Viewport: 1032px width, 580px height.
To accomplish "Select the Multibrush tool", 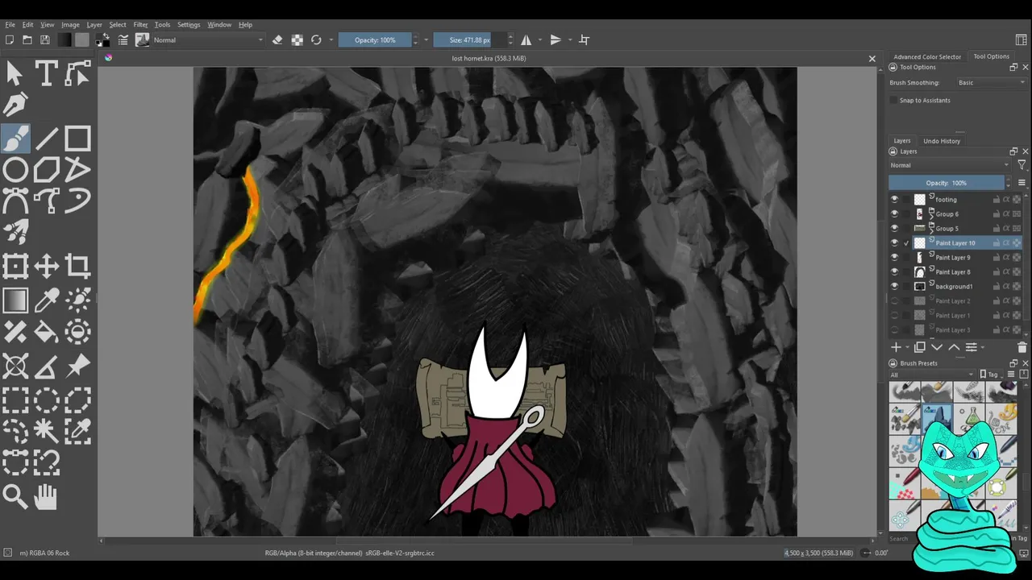I will tap(15, 233).
